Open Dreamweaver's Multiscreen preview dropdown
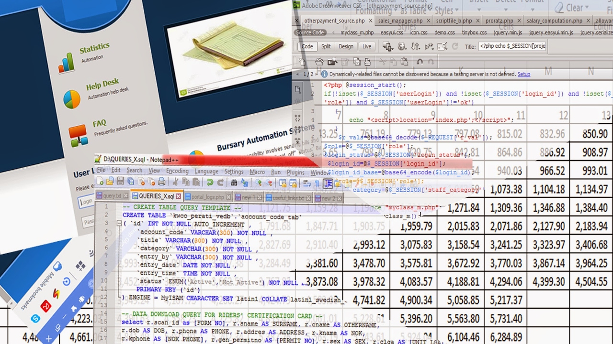Viewport: 613px width, 344px height. click(x=388, y=46)
